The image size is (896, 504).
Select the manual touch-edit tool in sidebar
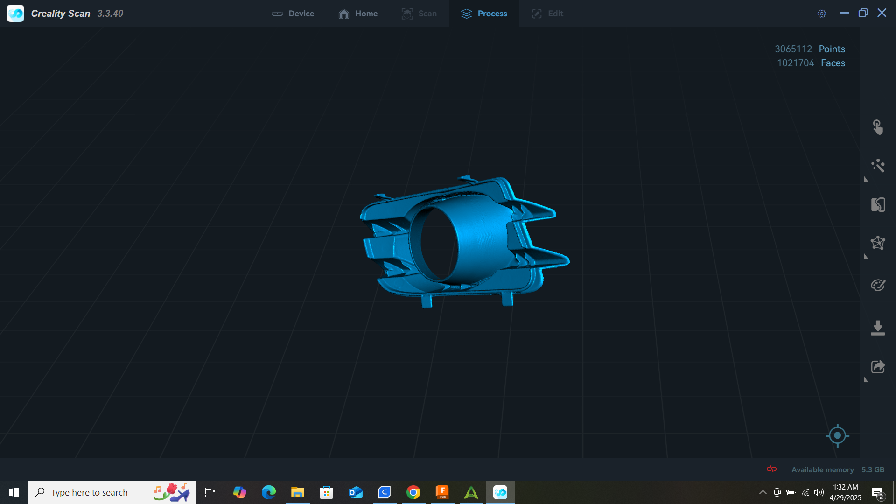pyautogui.click(x=878, y=127)
